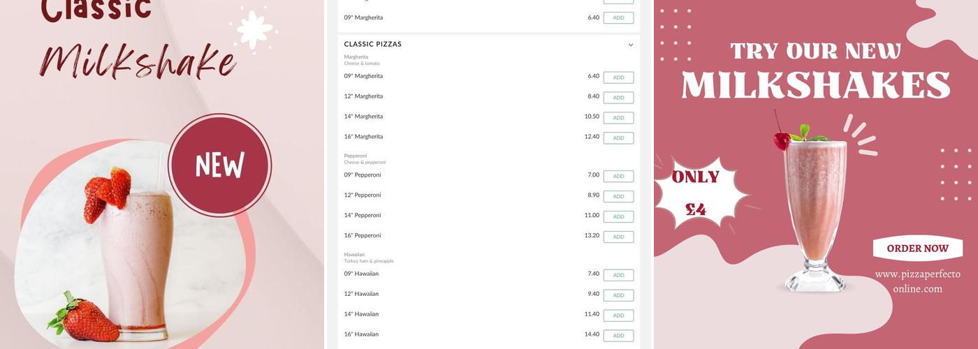The image size is (978, 349).
Task: Open the pizzaperfectoonline.com website link
Action: (x=917, y=281)
